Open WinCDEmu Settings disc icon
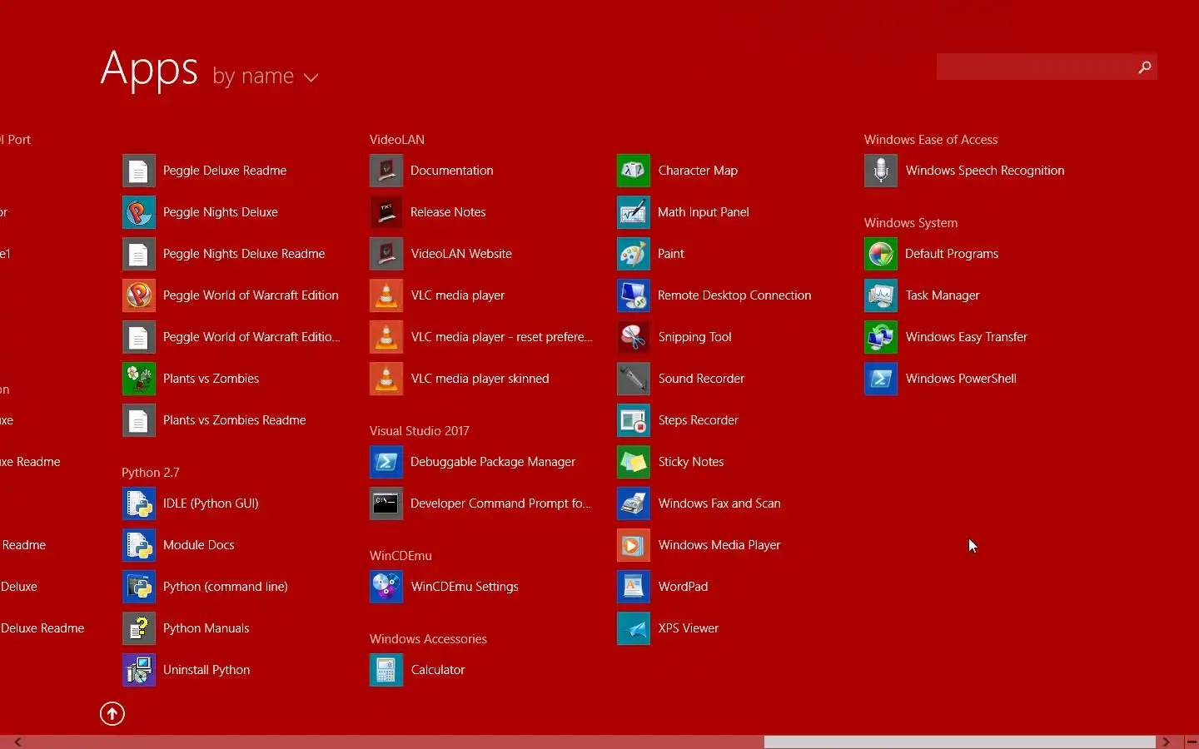This screenshot has width=1199, height=749. [x=386, y=587]
